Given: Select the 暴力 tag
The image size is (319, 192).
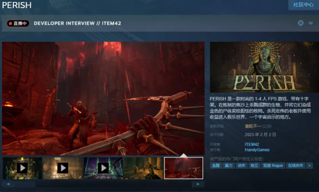Looking at the screenshot, I should [229, 165].
